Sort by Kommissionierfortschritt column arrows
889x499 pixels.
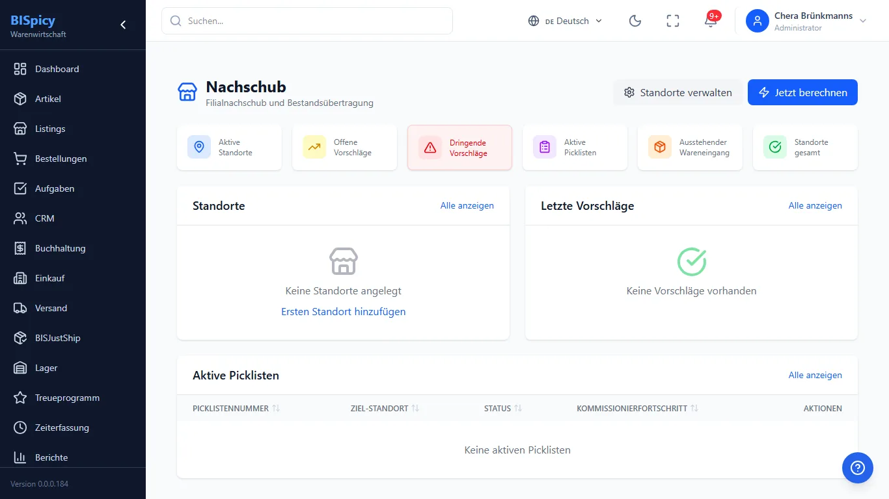click(694, 409)
